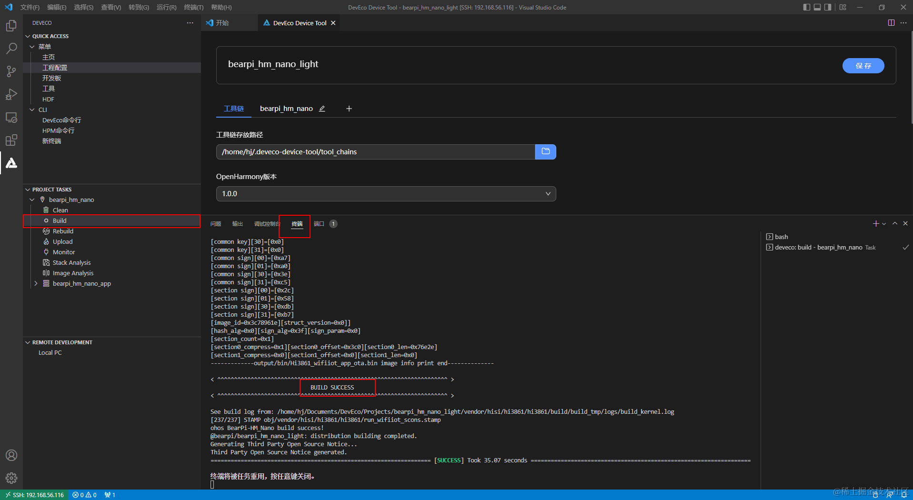
Task: Run the Upload project task
Action: (x=112, y=242)
